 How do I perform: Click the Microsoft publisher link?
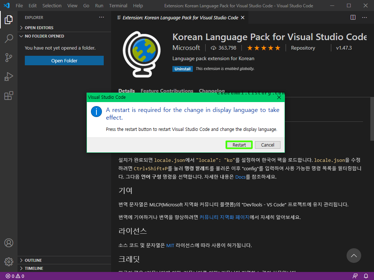pos(186,48)
